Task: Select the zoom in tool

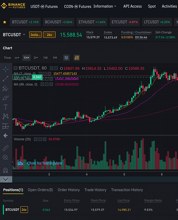Action: point(5,157)
